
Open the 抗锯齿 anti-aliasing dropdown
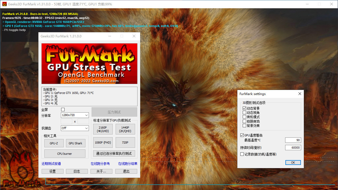75,128
